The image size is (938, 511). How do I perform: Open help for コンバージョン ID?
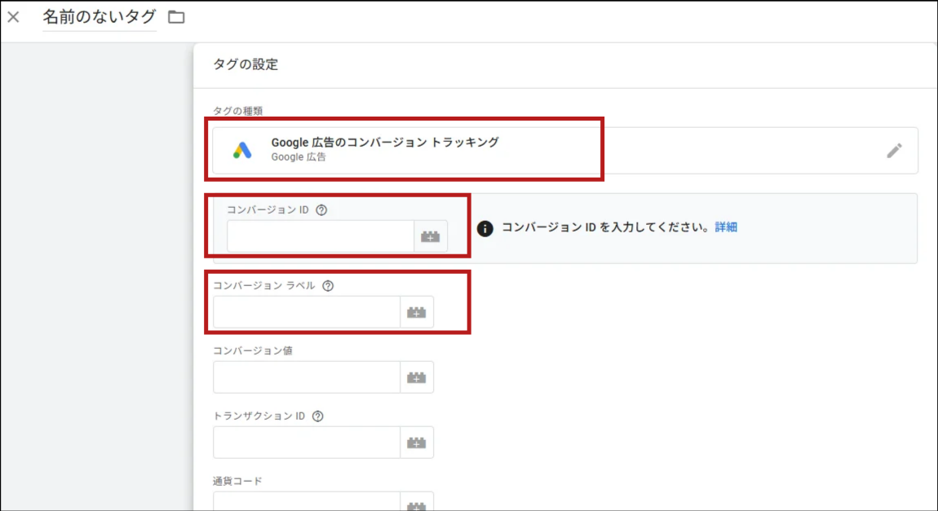point(321,209)
